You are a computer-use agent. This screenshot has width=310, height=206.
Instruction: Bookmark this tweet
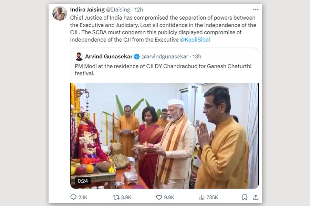[245, 197]
